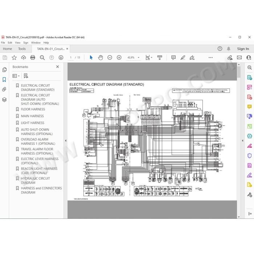Screen dimensions: 254x254
Task: Open Page Thumbnails panel
Action: pos(4,70)
